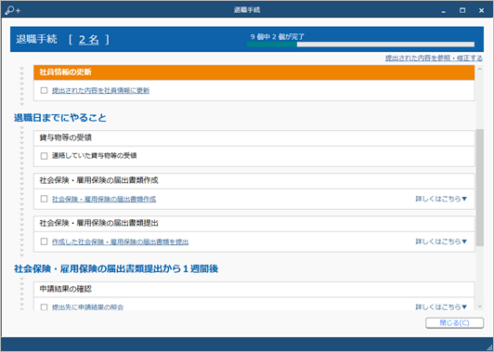The image size is (494, 352).
Task: Click 社会保険・雇用保険の届出書類提出から1週間後 heading
Action: (x=116, y=268)
